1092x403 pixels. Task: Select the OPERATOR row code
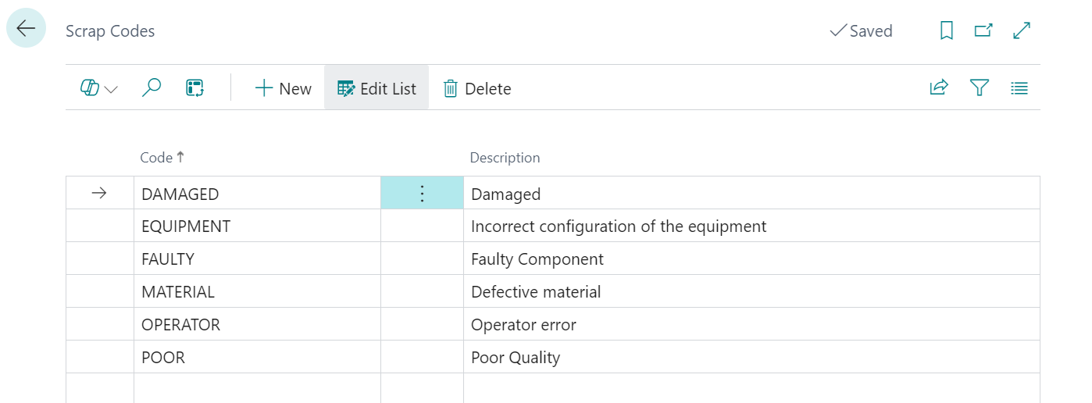180,325
